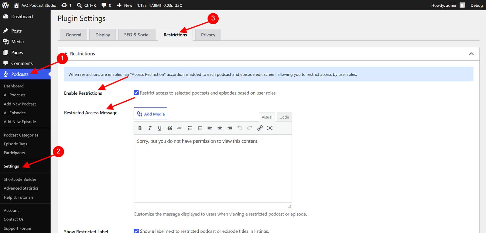Viewport: 486px width, 233px height.
Task: Switch to the Privacy settings tab
Action: 208,35
